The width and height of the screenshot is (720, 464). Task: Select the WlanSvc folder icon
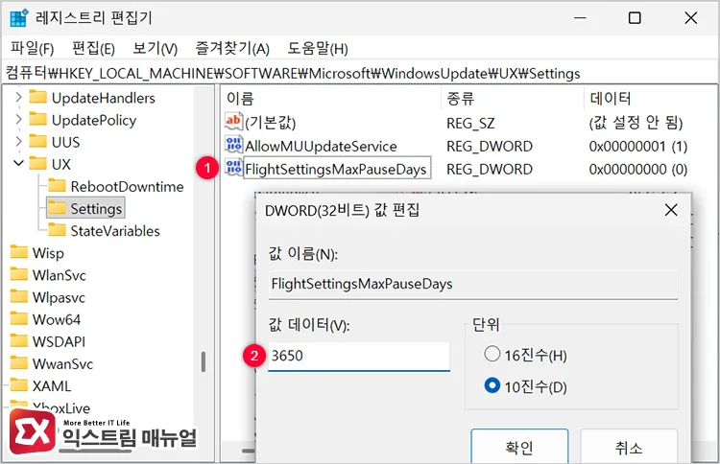pos(19,274)
